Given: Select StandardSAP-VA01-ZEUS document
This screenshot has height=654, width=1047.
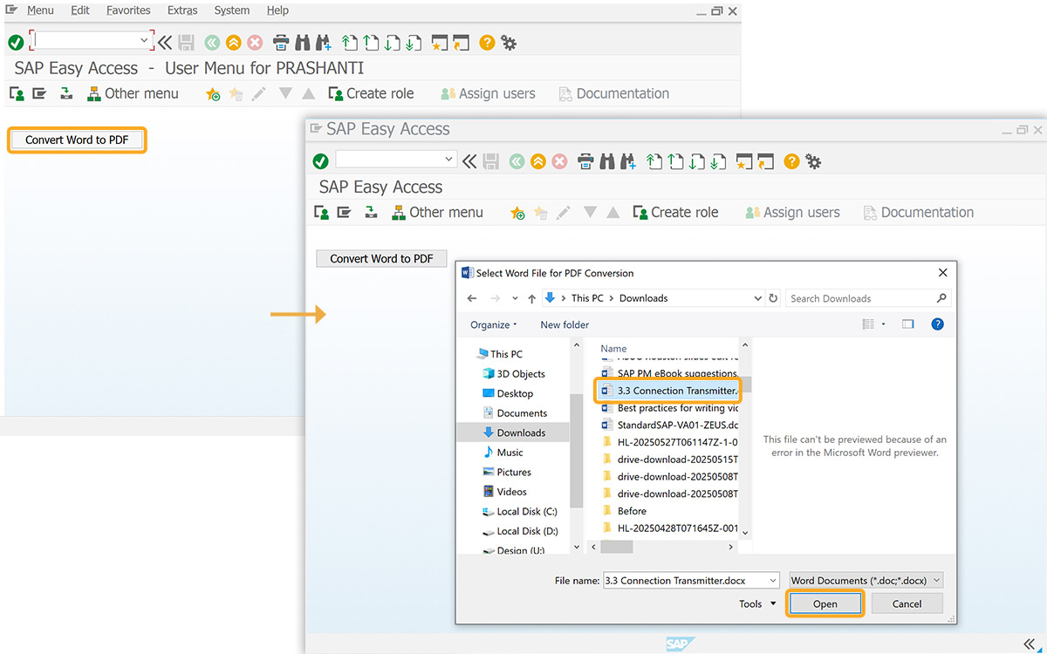Looking at the screenshot, I should 668,426.
